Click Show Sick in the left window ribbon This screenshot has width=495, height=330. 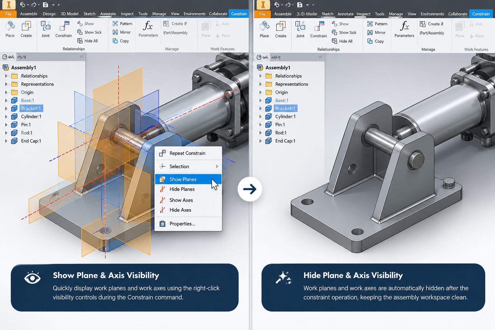(90, 32)
